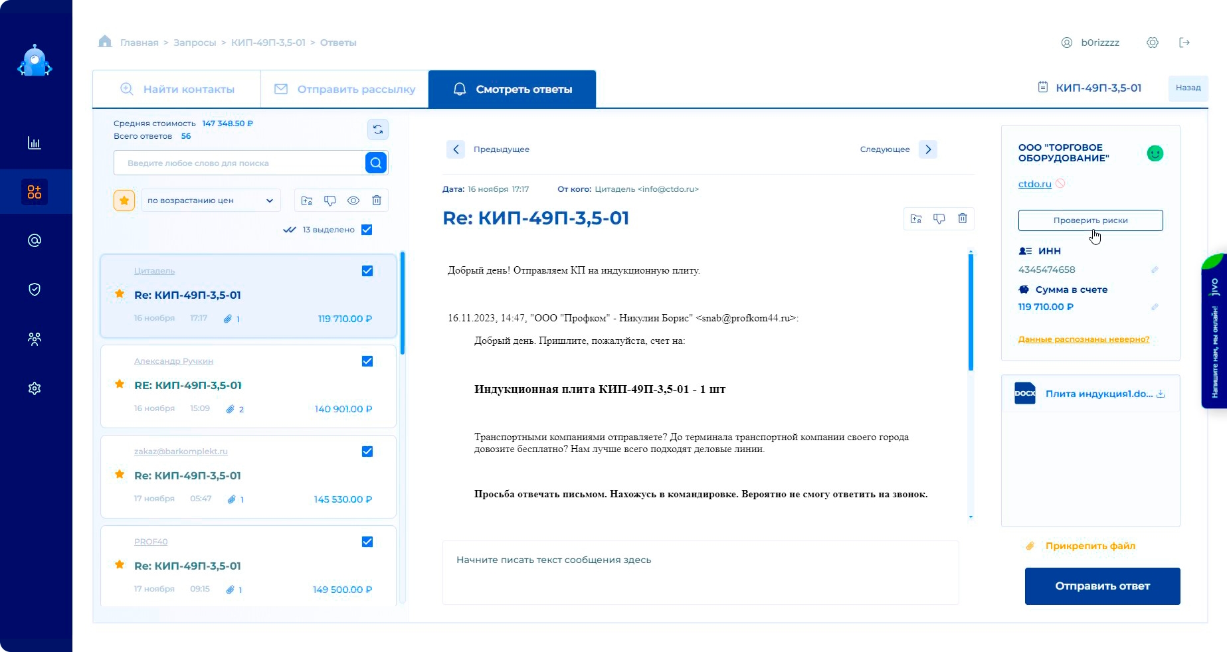Image resolution: width=1227 pixels, height=652 pixels.
Task: Go to next message with Следующее arrow
Action: point(928,149)
